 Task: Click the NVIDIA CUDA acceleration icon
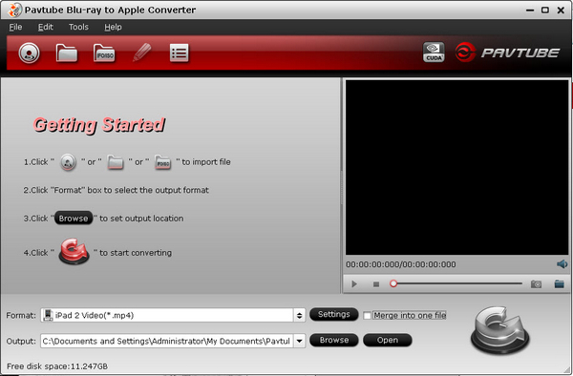coord(434,52)
